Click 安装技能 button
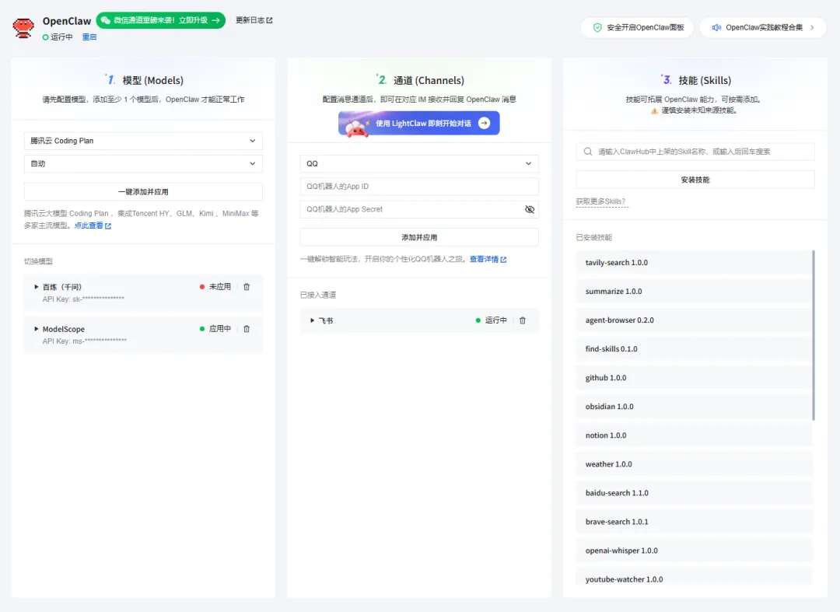 coord(695,180)
